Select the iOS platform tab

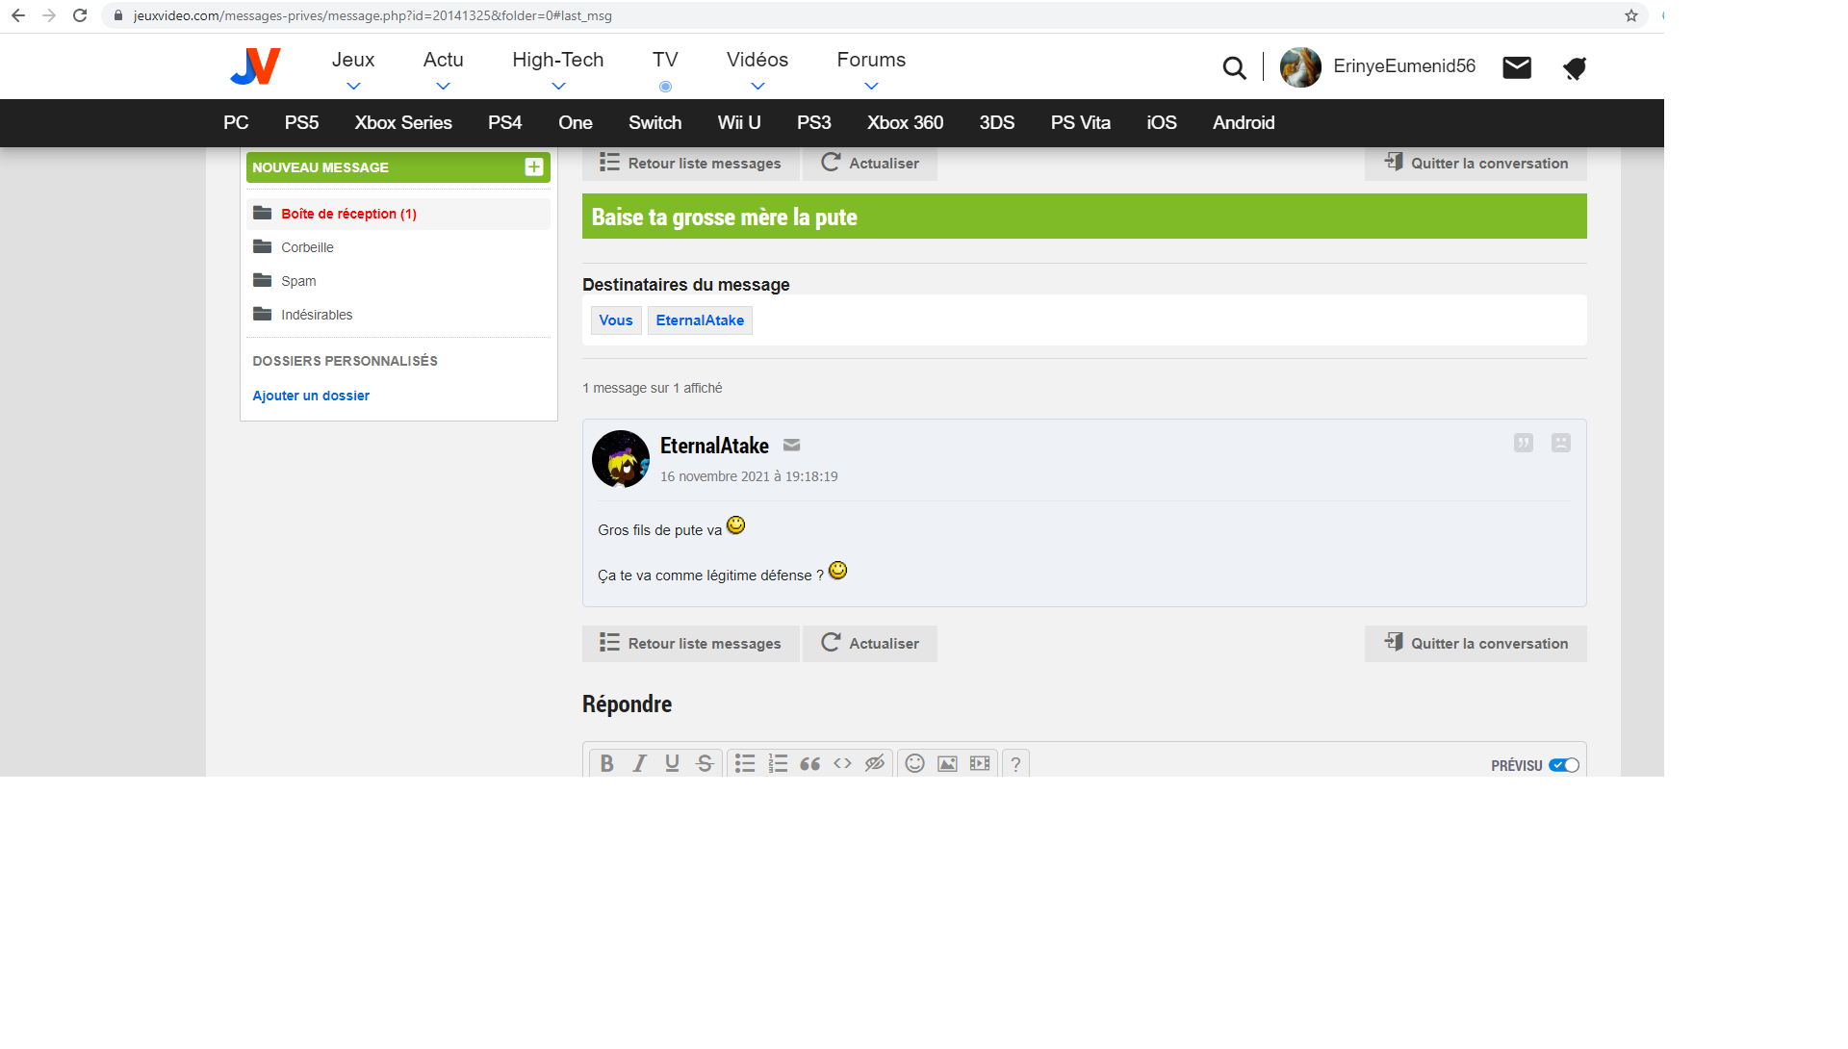pos(1161,122)
